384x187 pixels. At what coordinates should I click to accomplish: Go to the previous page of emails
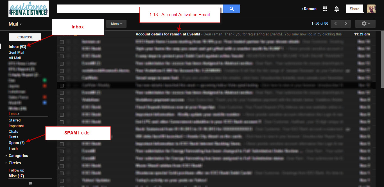click(x=336, y=24)
